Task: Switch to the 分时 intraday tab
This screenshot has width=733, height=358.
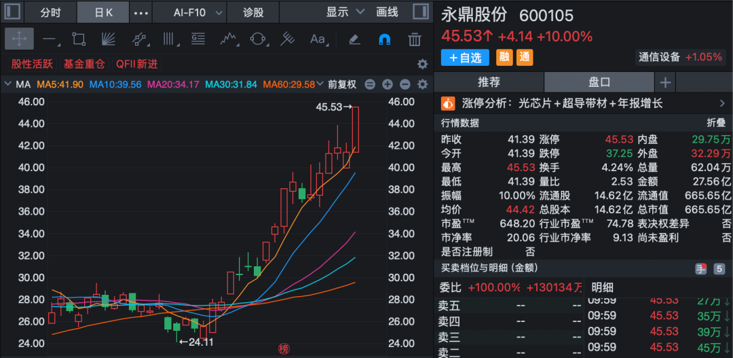Action: pyautogui.click(x=50, y=12)
